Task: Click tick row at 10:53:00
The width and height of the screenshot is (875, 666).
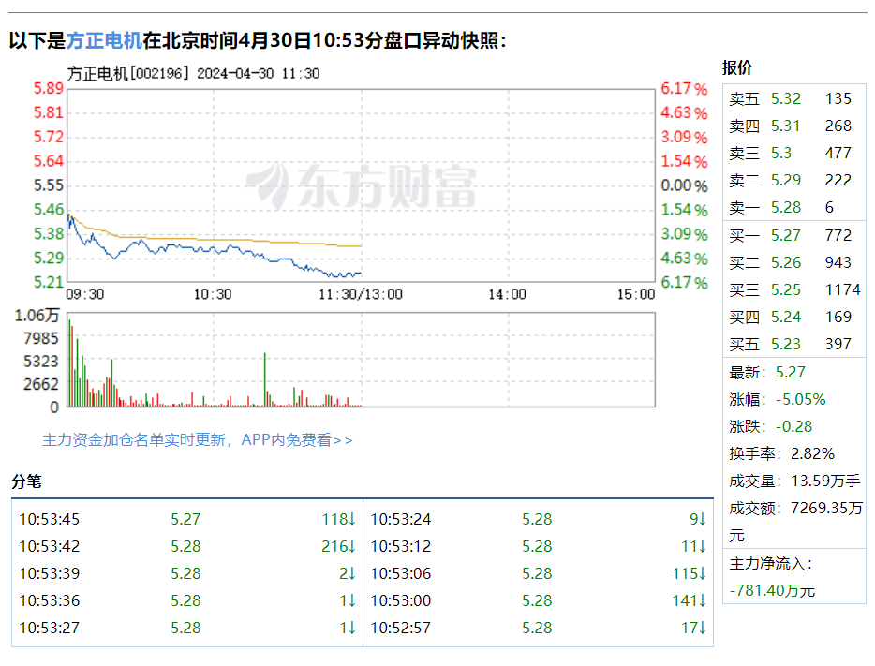Action: 539,600
